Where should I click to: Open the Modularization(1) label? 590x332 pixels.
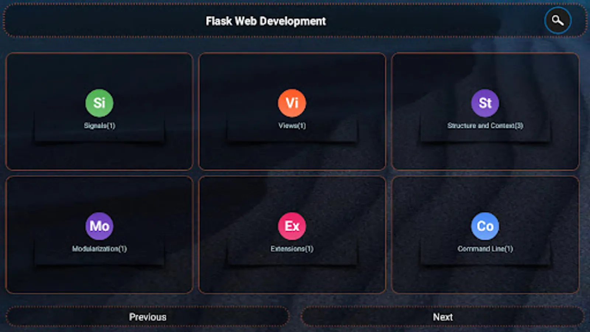pos(100,249)
